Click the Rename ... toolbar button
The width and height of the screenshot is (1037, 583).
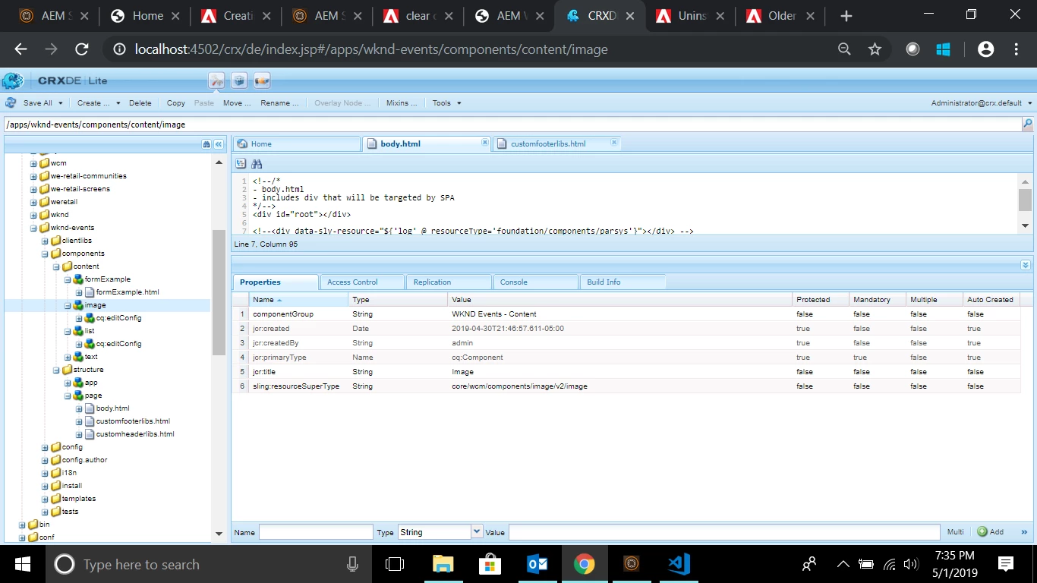(x=279, y=102)
